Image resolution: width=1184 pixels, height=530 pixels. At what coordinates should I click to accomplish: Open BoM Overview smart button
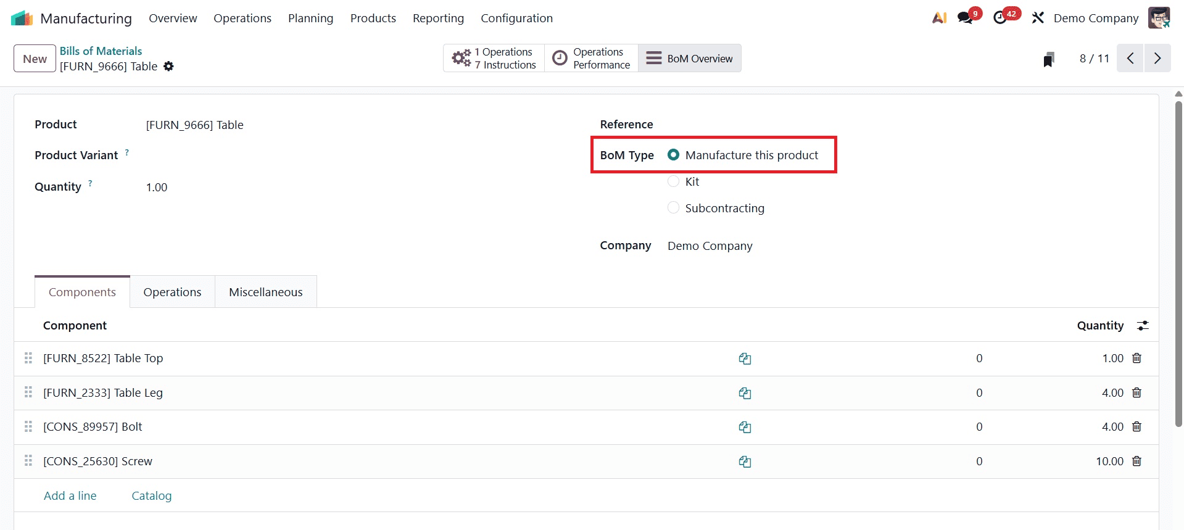pyautogui.click(x=690, y=58)
